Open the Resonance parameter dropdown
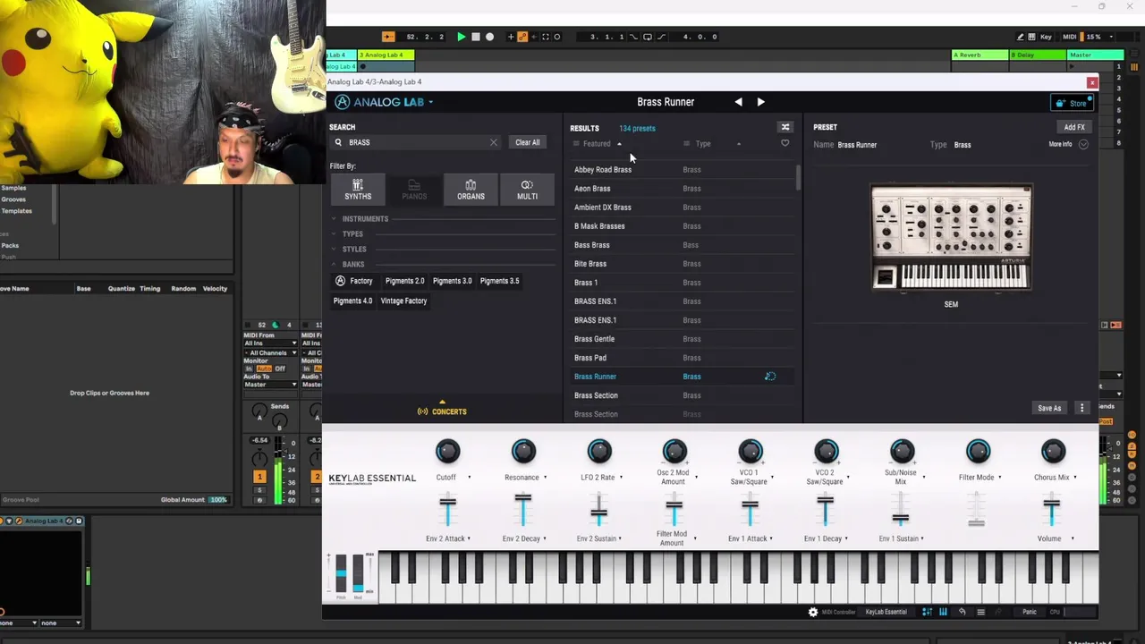The height and width of the screenshot is (644, 1145). click(x=545, y=478)
